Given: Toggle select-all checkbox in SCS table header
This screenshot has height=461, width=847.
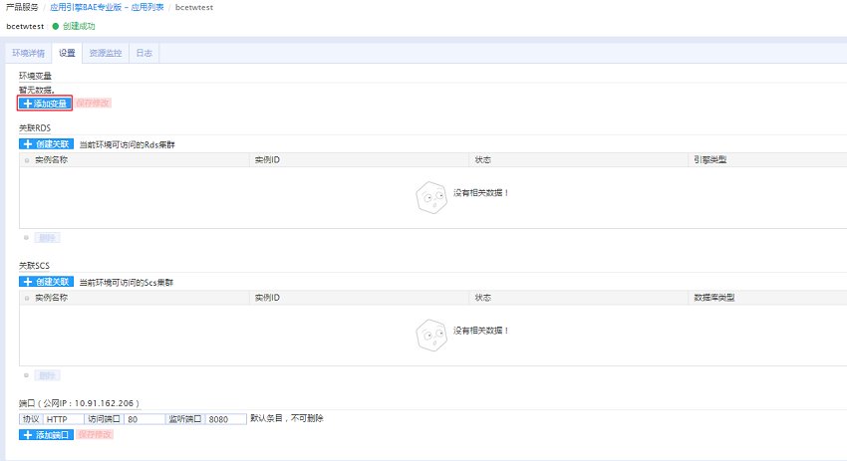Looking at the screenshot, I should (x=27, y=298).
